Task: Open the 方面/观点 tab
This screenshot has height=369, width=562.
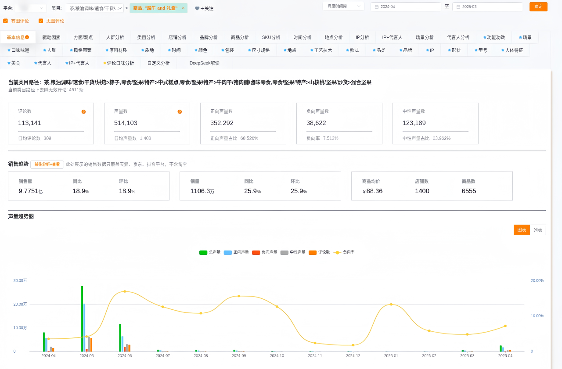Action: tap(83, 37)
